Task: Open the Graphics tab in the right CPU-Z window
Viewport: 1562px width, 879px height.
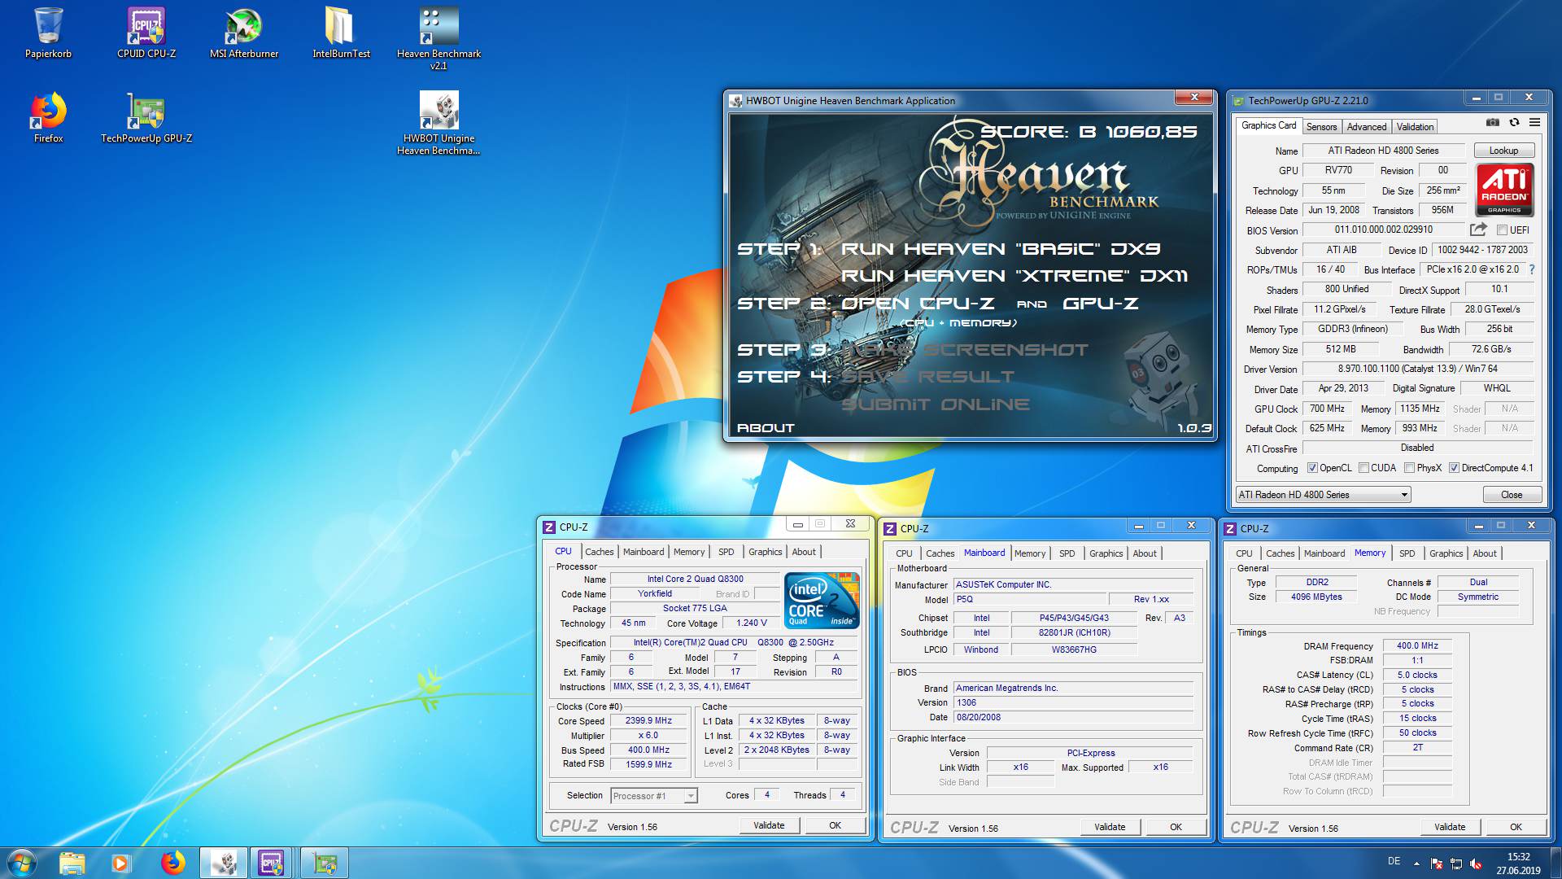Action: click(x=1446, y=553)
